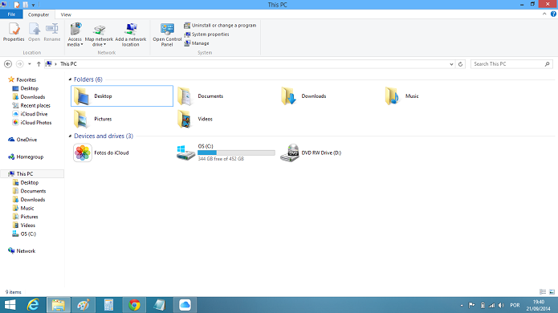Collapse the Folders (6) group

(x=70, y=79)
